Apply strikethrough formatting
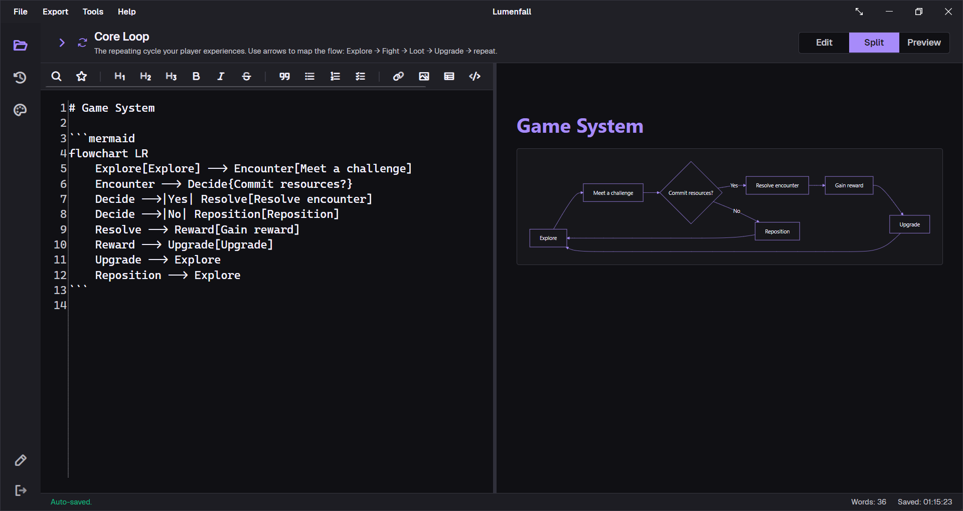Viewport: 963px width, 511px height. 246,76
